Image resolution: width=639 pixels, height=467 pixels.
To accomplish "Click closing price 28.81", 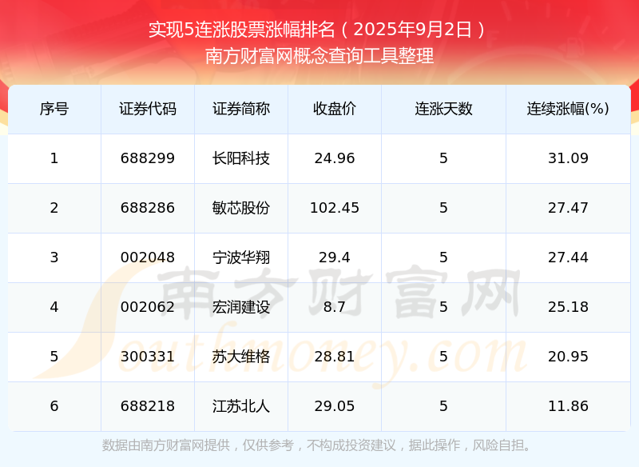I will (335, 357).
